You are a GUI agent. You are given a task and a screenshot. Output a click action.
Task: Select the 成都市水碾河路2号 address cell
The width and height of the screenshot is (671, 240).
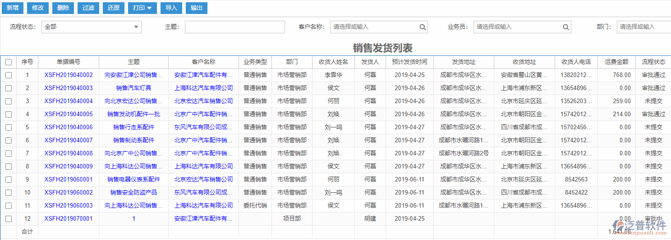[x=464, y=154]
